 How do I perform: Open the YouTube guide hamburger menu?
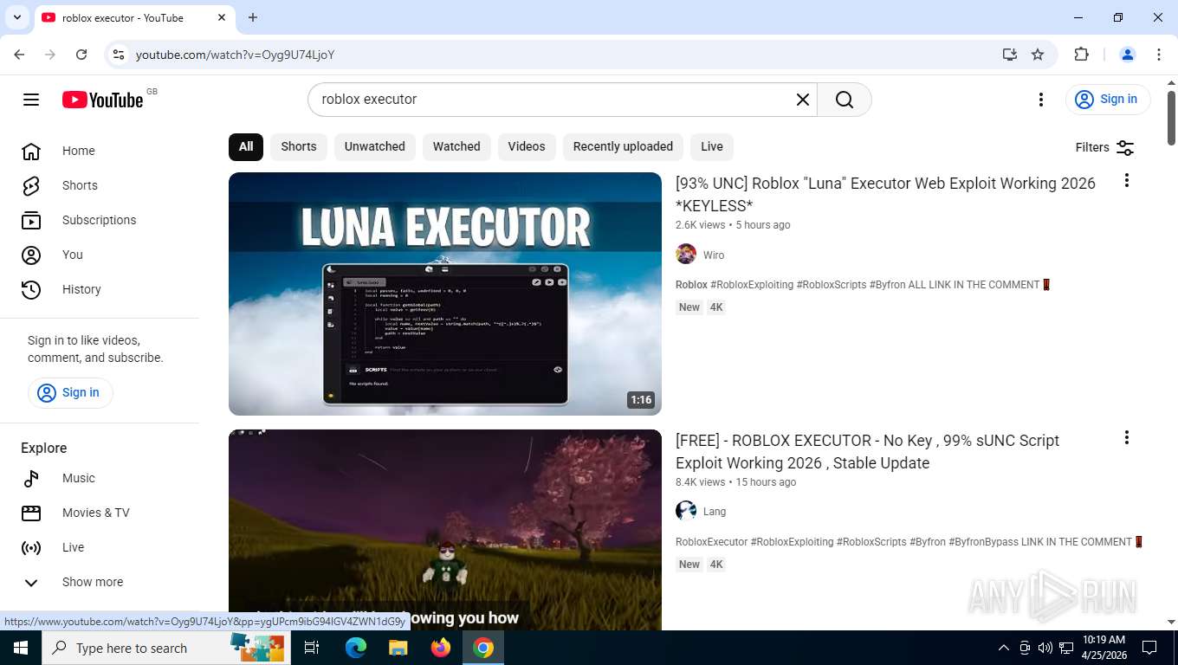31,100
